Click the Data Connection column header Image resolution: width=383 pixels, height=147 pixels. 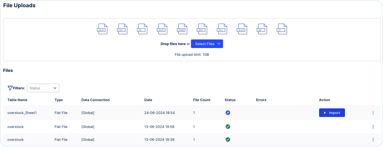95,100
